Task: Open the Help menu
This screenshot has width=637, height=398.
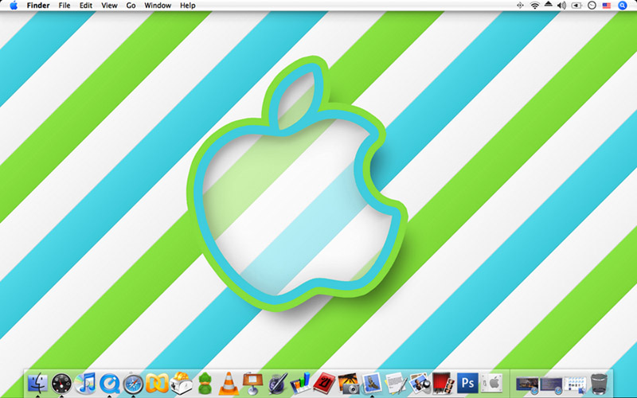Action: (188, 6)
